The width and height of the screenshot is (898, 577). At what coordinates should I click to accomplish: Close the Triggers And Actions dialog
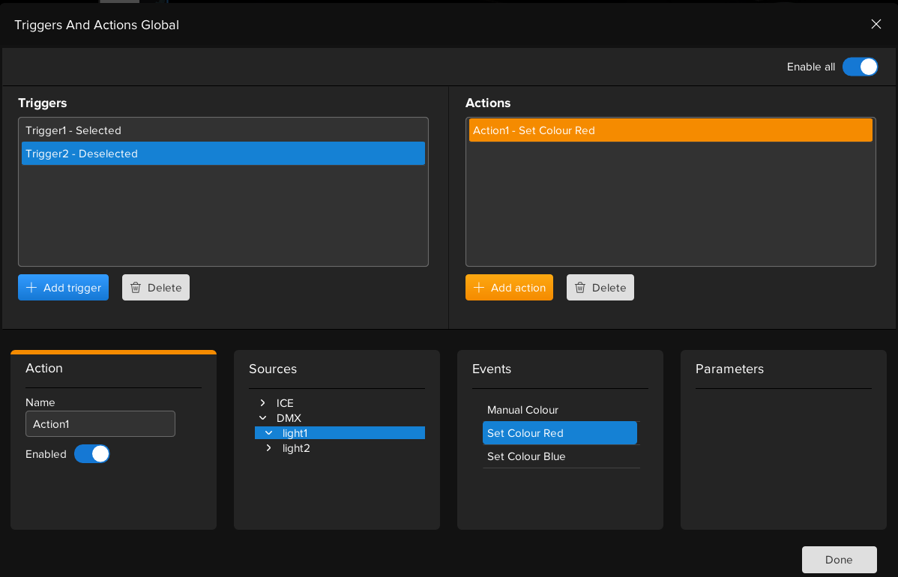(876, 24)
